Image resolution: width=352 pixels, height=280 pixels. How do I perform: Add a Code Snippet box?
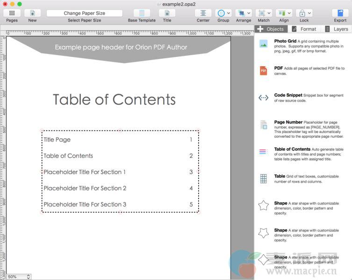click(264, 98)
